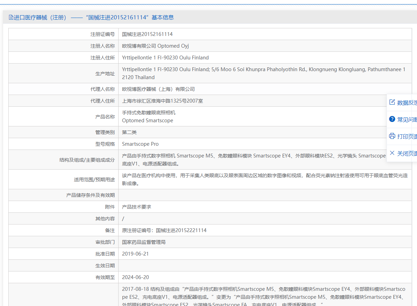Viewport: 417px width, 306px height.
Task: Click the 数据反馈 edit icon
Action: (x=392, y=102)
